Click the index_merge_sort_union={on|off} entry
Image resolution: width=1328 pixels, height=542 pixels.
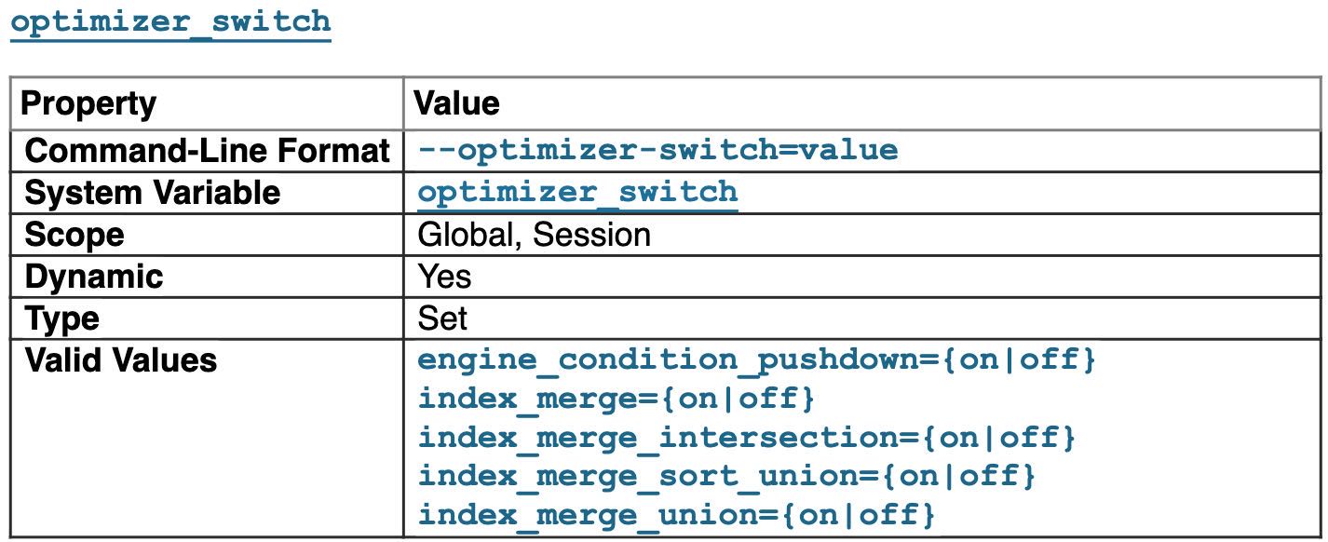coord(725,476)
